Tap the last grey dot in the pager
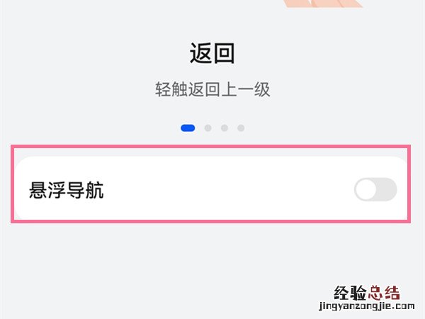The image size is (425, 319). (x=241, y=128)
